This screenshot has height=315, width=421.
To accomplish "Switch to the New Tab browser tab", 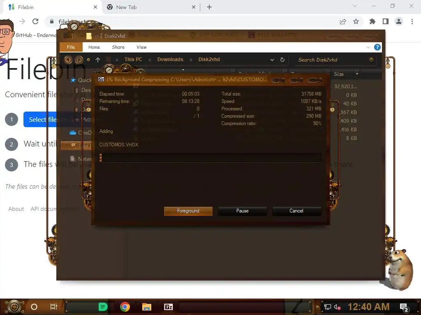I will [x=150, y=7].
